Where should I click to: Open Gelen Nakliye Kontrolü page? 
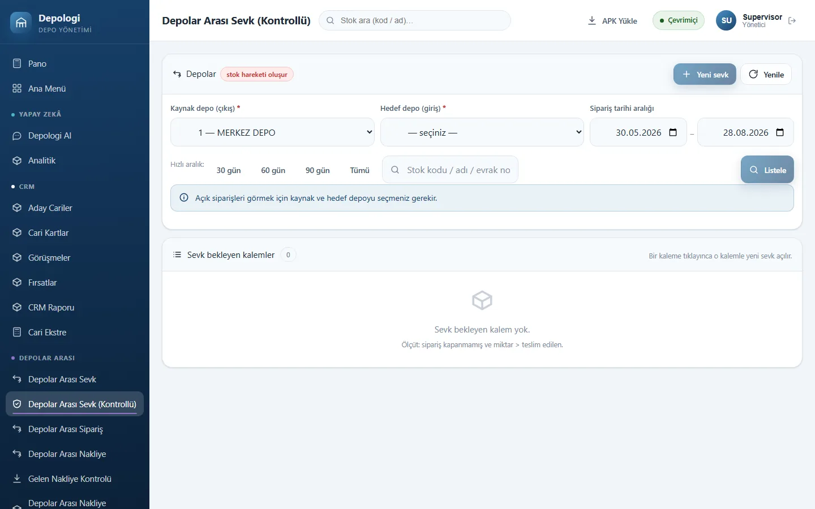click(75, 479)
